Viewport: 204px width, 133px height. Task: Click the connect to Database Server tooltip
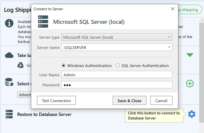[x=154, y=115]
